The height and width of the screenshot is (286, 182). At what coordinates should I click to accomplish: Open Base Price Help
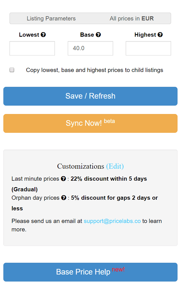click(90, 272)
